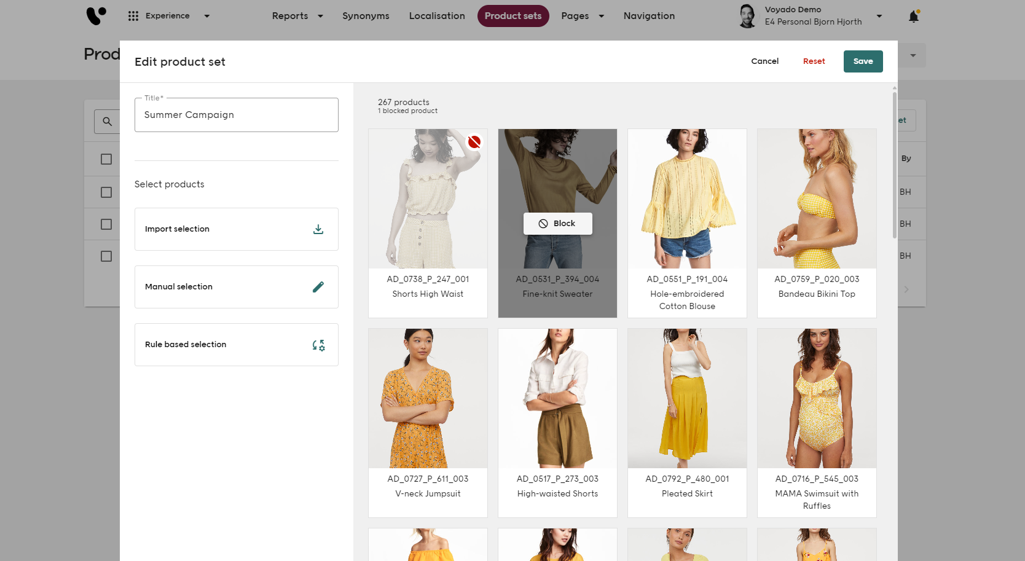Click the rule based selection icon
The height and width of the screenshot is (561, 1025).
tap(318, 345)
